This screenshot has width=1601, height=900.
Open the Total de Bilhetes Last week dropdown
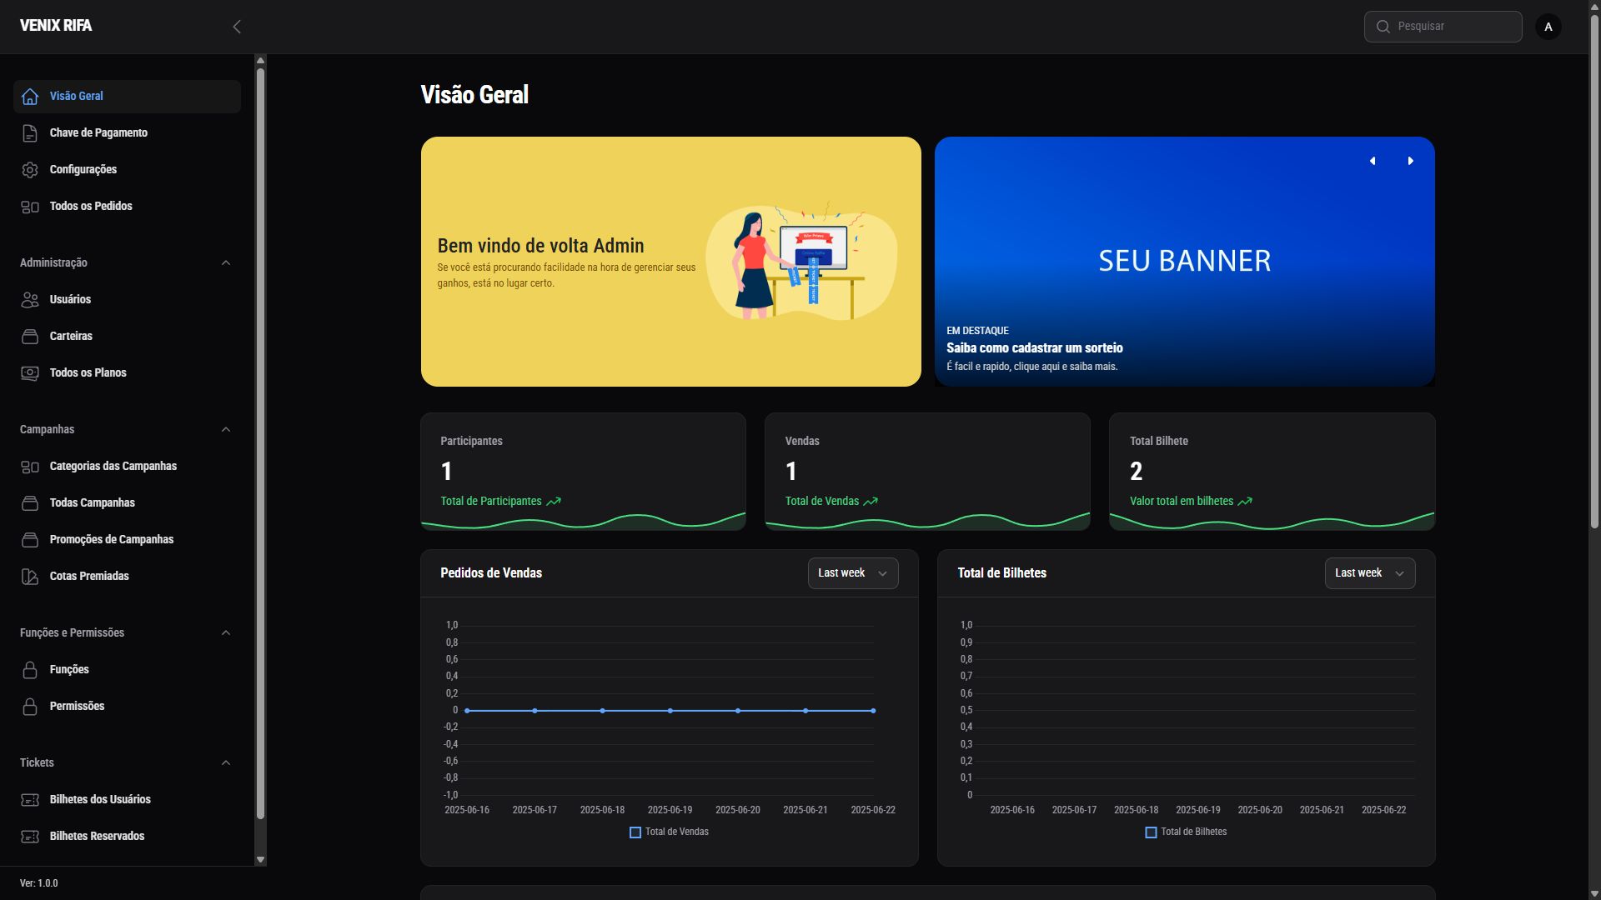[1369, 573]
